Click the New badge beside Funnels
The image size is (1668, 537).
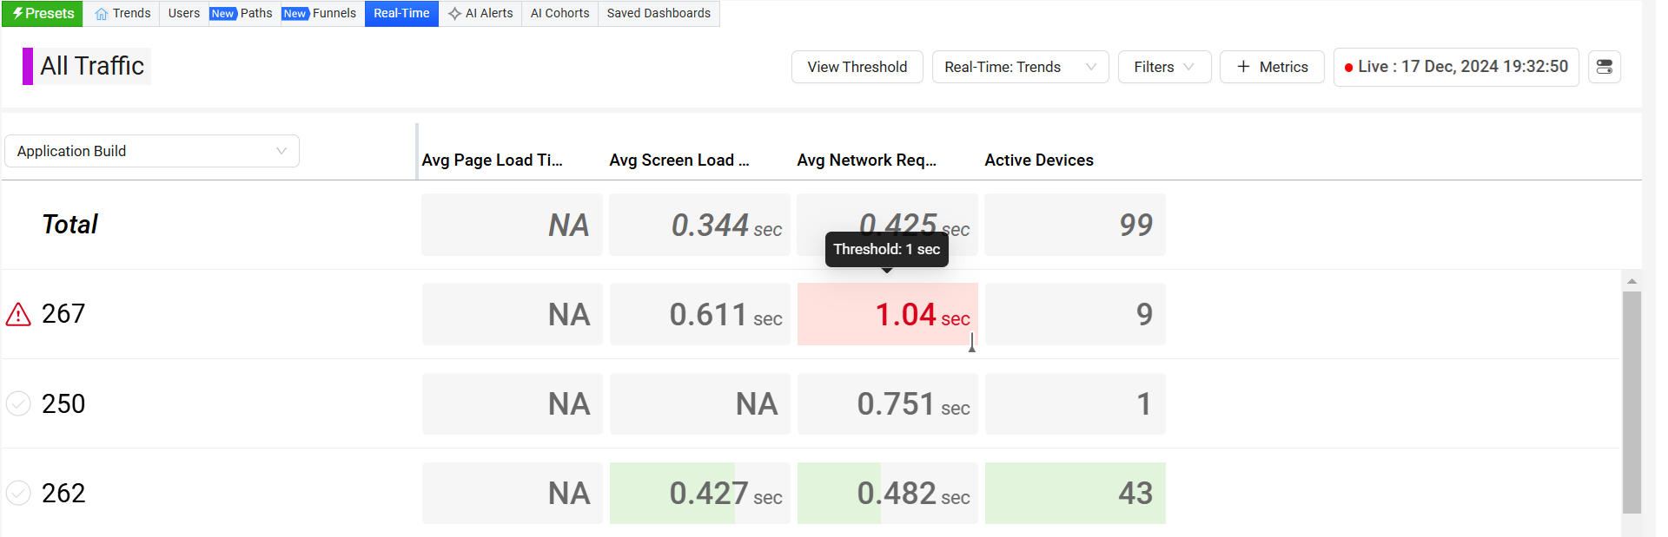pyautogui.click(x=295, y=14)
